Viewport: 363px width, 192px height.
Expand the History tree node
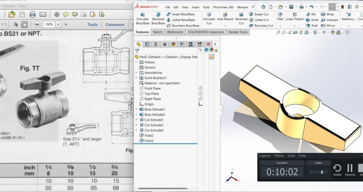[x=136, y=62]
